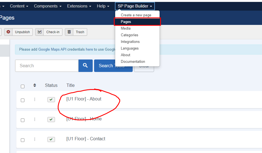Open the Help dropdown menu
Screen dimensions: 262x153
(103, 6)
